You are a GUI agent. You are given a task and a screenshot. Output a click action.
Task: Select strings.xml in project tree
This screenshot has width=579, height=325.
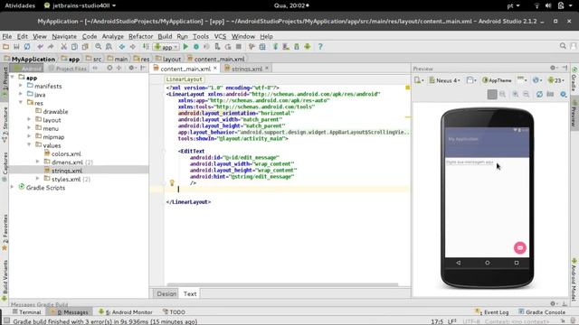[x=67, y=171]
